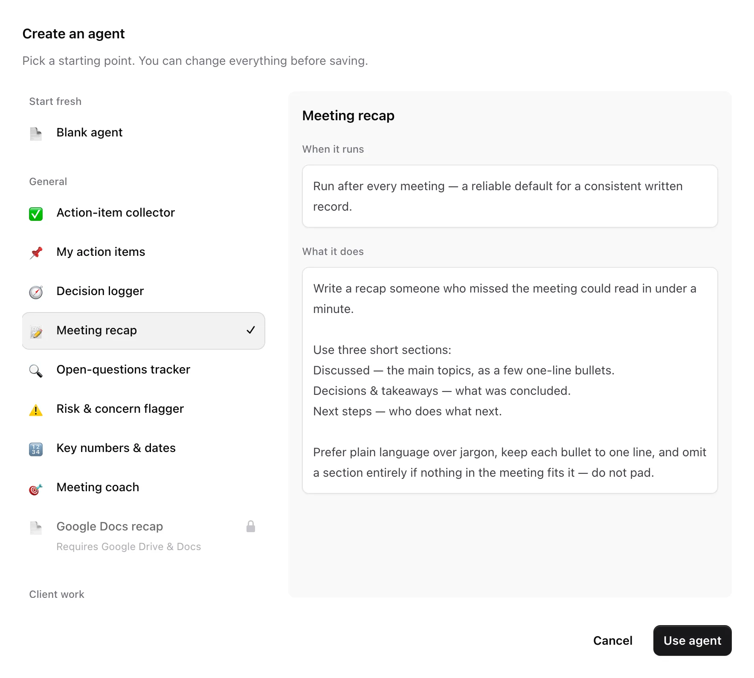
Task: Click the 1234 Key numbers icon
Action: click(36, 449)
